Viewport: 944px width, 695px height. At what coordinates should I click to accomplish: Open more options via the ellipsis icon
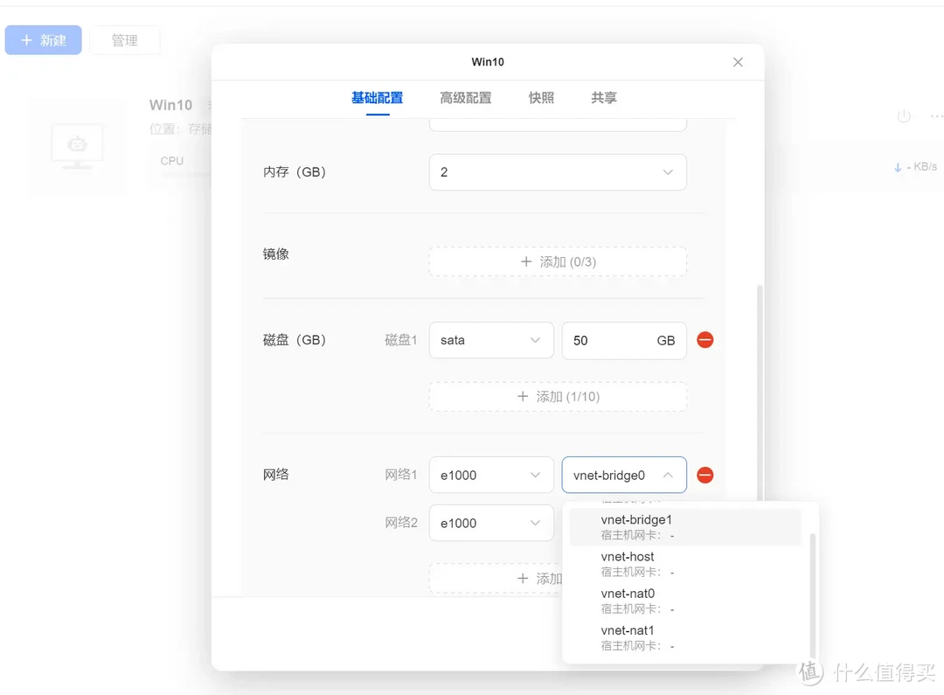[x=937, y=115]
